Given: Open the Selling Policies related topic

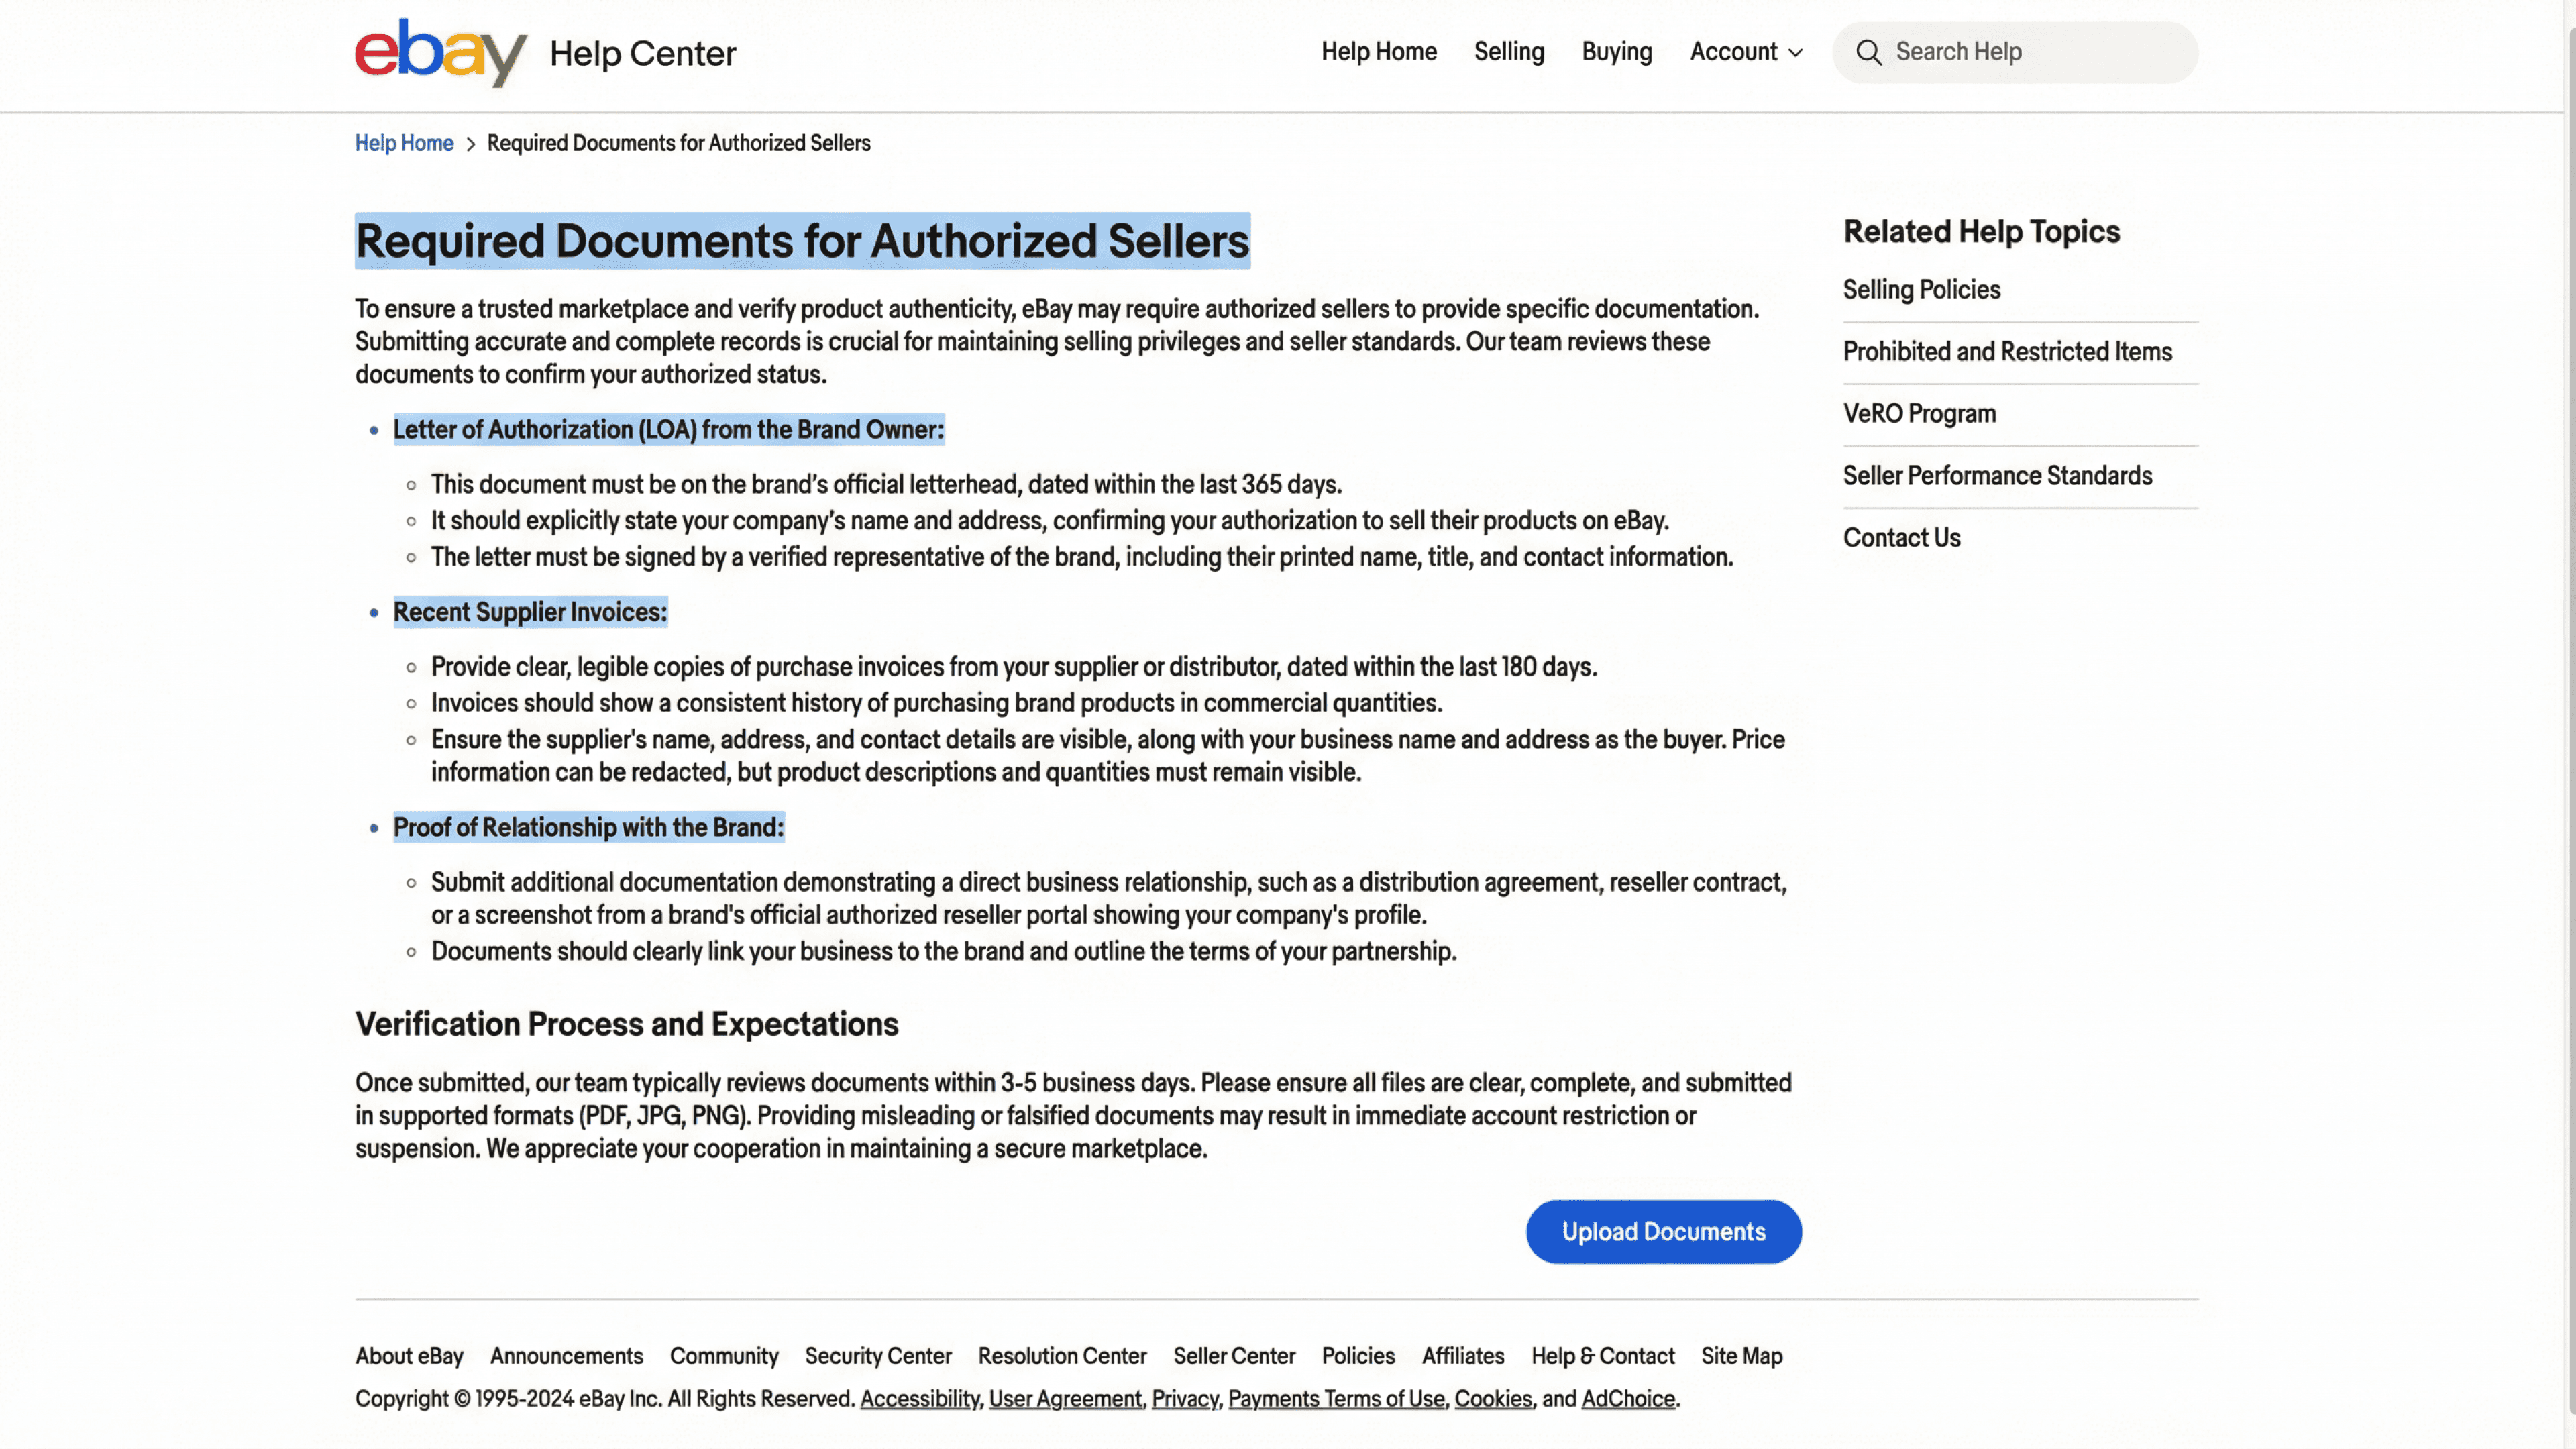Looking at the screenshot, I should pos(1921,290).
